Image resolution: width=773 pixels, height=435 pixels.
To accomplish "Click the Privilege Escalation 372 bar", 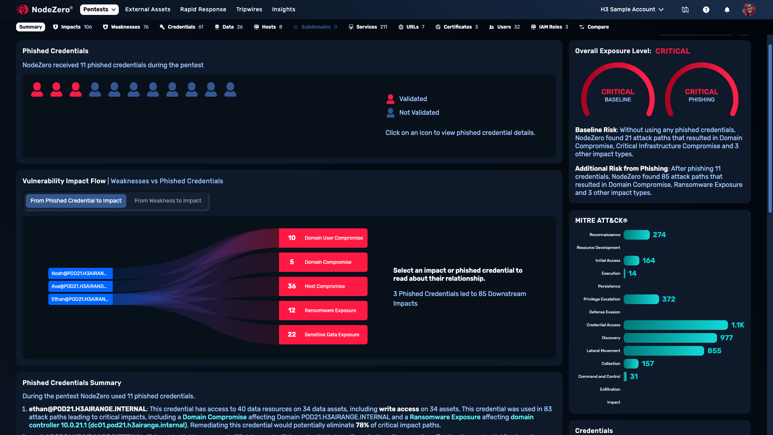I will point(641,299).
